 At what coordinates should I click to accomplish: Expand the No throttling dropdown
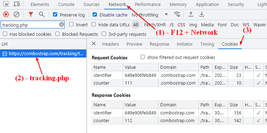(x=150, y=15)
